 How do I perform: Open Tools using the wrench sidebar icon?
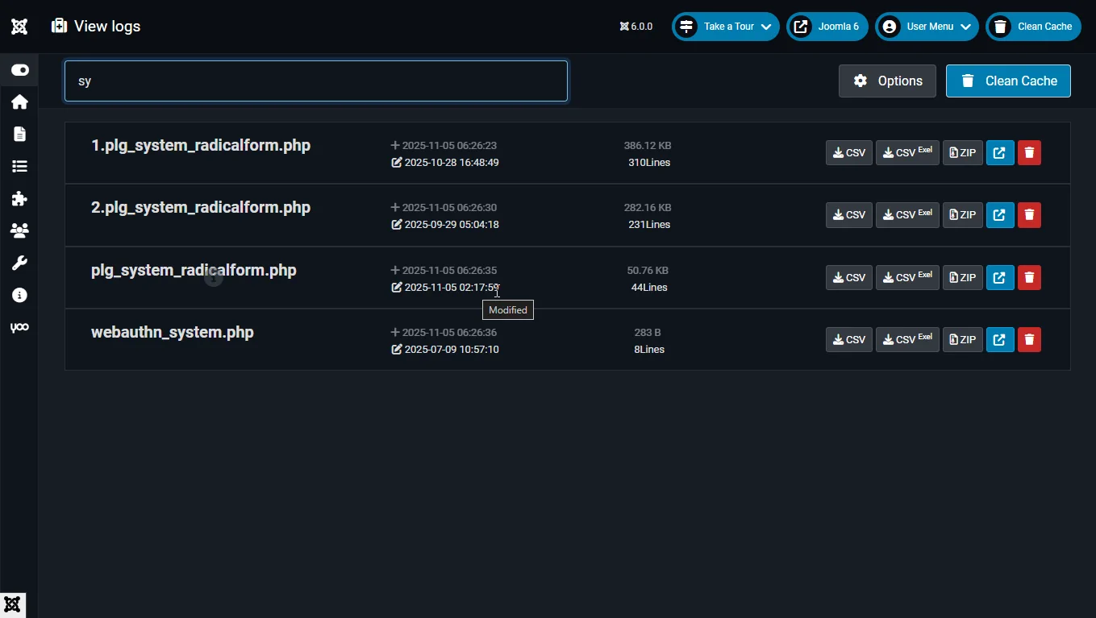click(x=19, y=263)
